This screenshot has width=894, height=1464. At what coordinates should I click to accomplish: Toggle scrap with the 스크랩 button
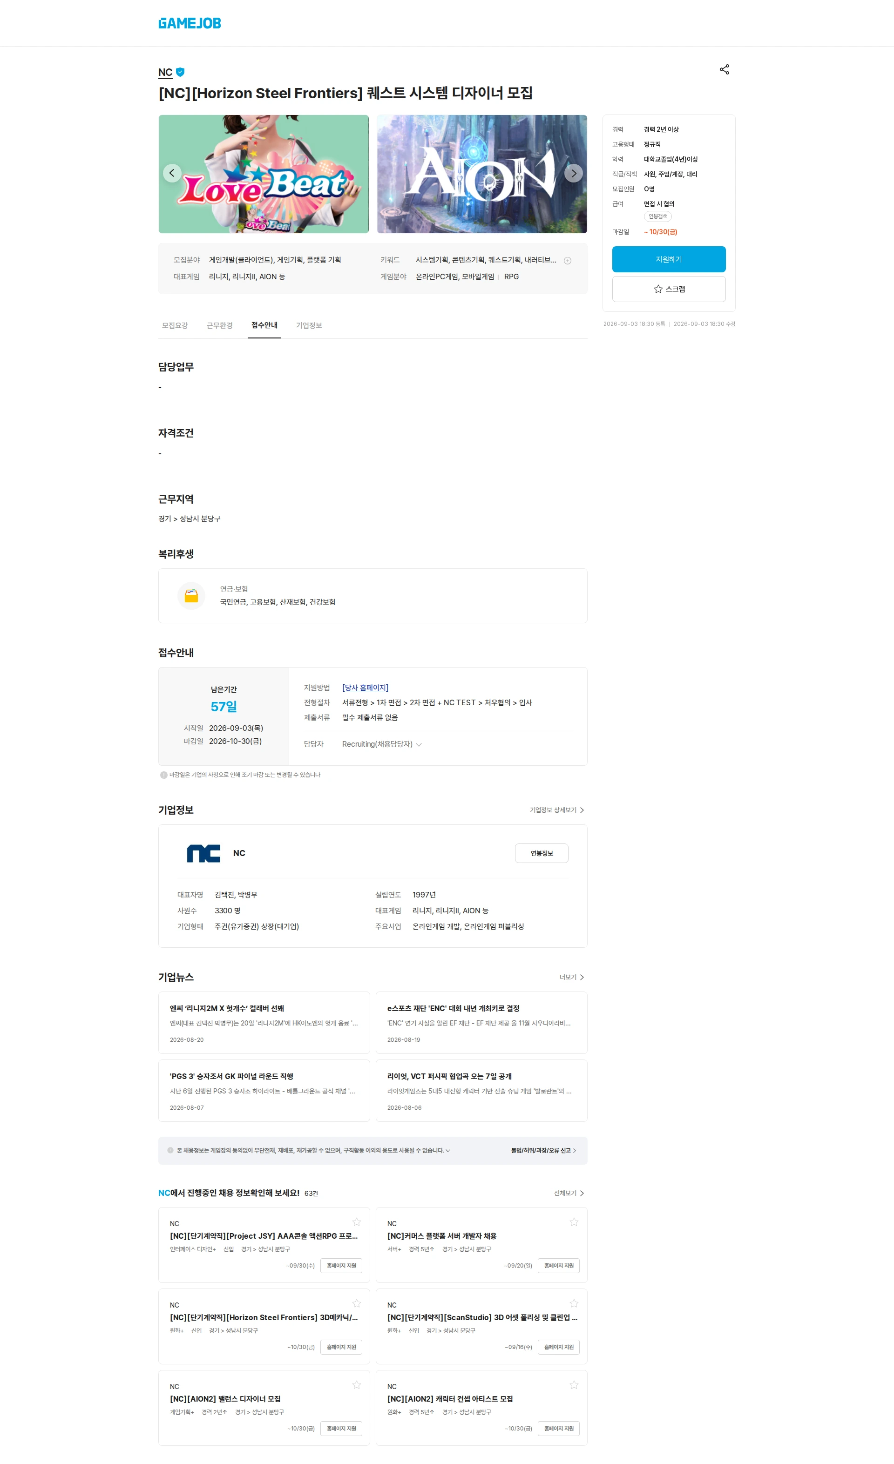coord(669,289)
